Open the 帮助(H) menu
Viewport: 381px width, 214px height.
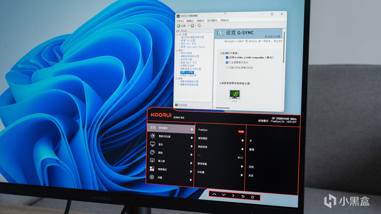pyautogui.click(x=224, y=20)
